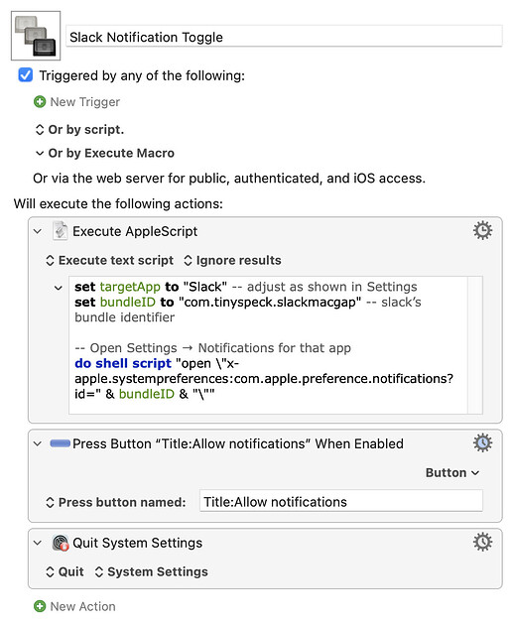Open the gear menu for Execute AppleScript
This screenshot has height=623, width=513.
482,230
